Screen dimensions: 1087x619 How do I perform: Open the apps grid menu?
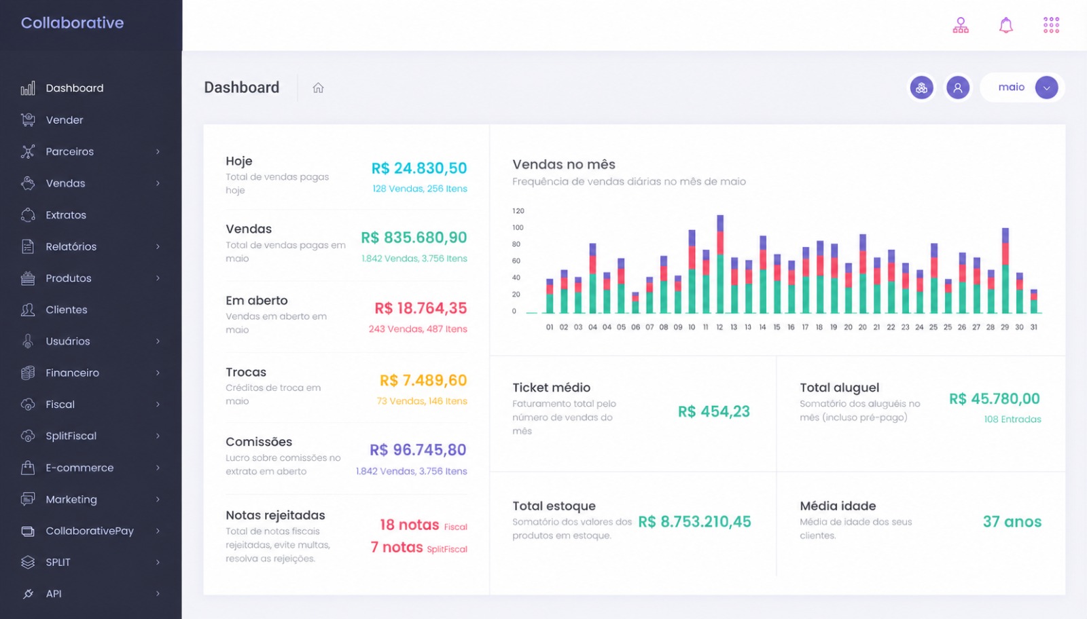point(1051,25)
